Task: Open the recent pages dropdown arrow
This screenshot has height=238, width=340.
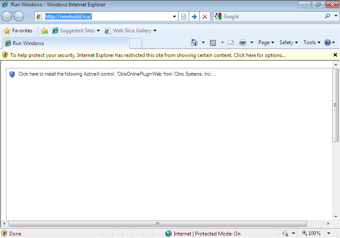Action: point(28,17)
